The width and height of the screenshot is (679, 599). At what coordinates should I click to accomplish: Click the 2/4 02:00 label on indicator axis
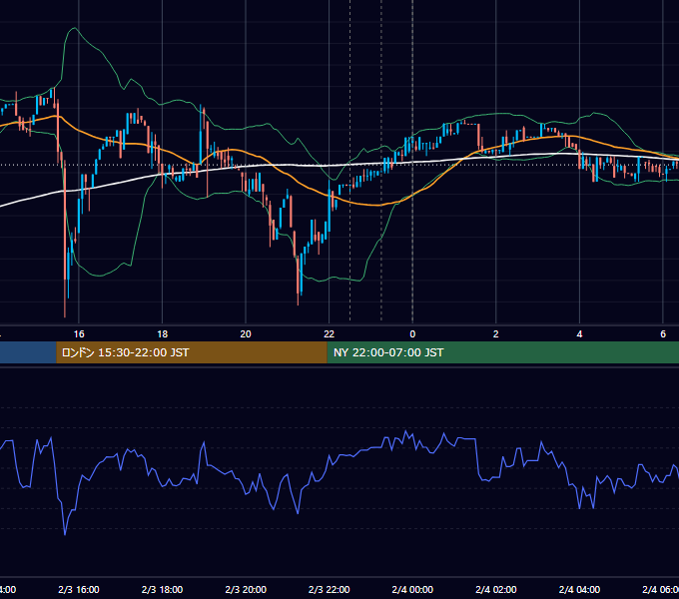click(x=496, y=589)
